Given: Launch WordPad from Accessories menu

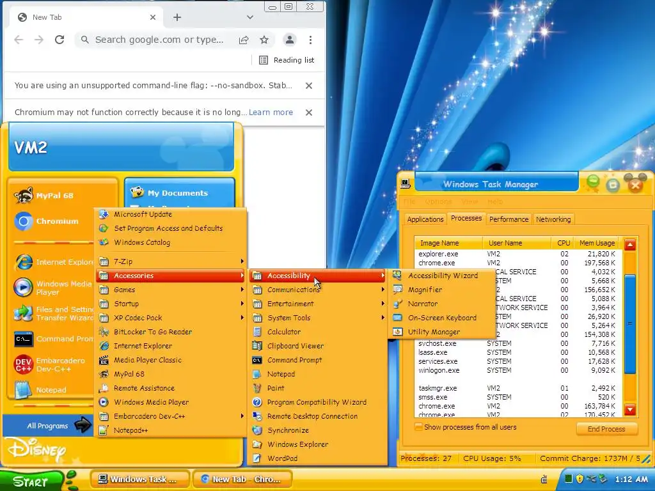Looking at the screenshot, I should (318, 458).
